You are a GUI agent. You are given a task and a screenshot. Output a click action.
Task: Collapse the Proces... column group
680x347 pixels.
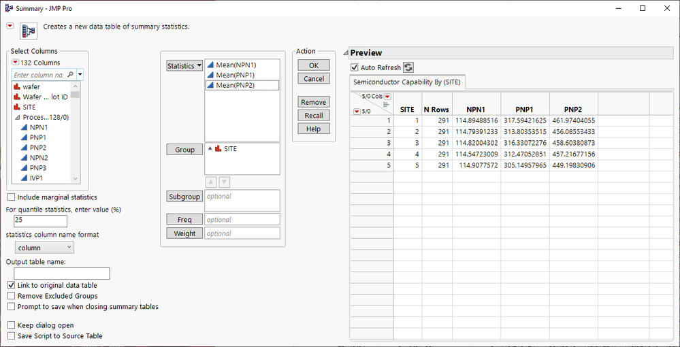point(17,117)
